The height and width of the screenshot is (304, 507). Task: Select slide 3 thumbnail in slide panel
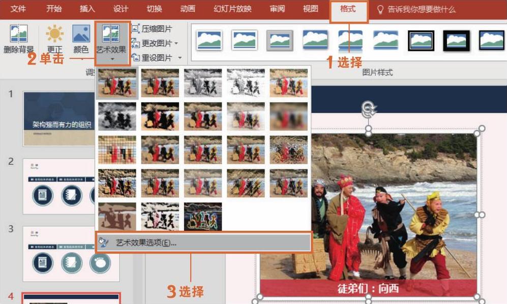coord(71,254)
